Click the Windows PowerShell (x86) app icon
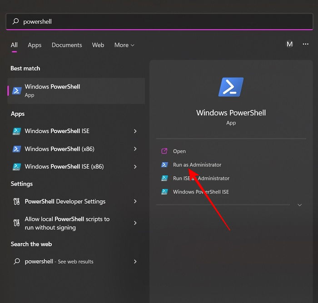 [x=17, y=149]
